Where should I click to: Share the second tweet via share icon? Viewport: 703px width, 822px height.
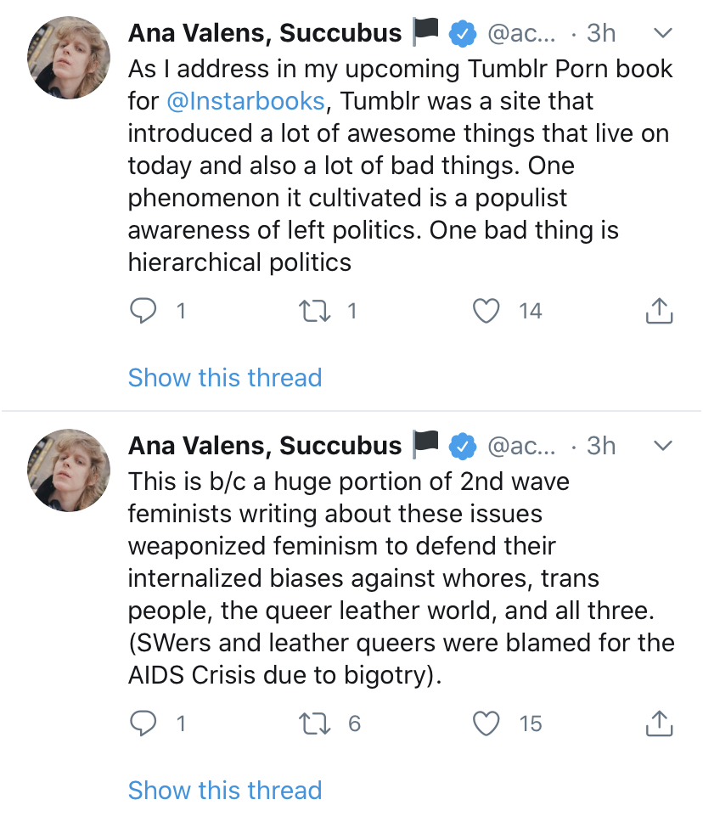659,723
